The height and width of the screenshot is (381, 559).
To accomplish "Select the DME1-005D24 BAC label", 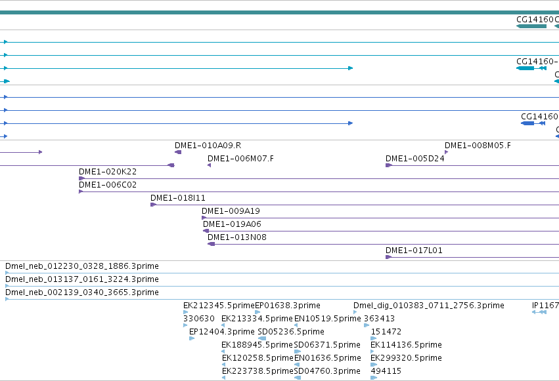I will coord(415,159).
